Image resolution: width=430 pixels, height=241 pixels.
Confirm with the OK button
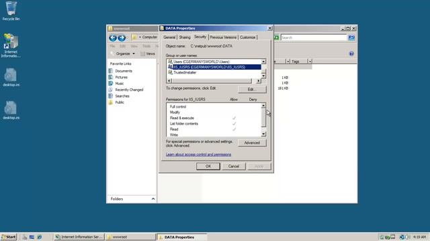click(208, 166)
